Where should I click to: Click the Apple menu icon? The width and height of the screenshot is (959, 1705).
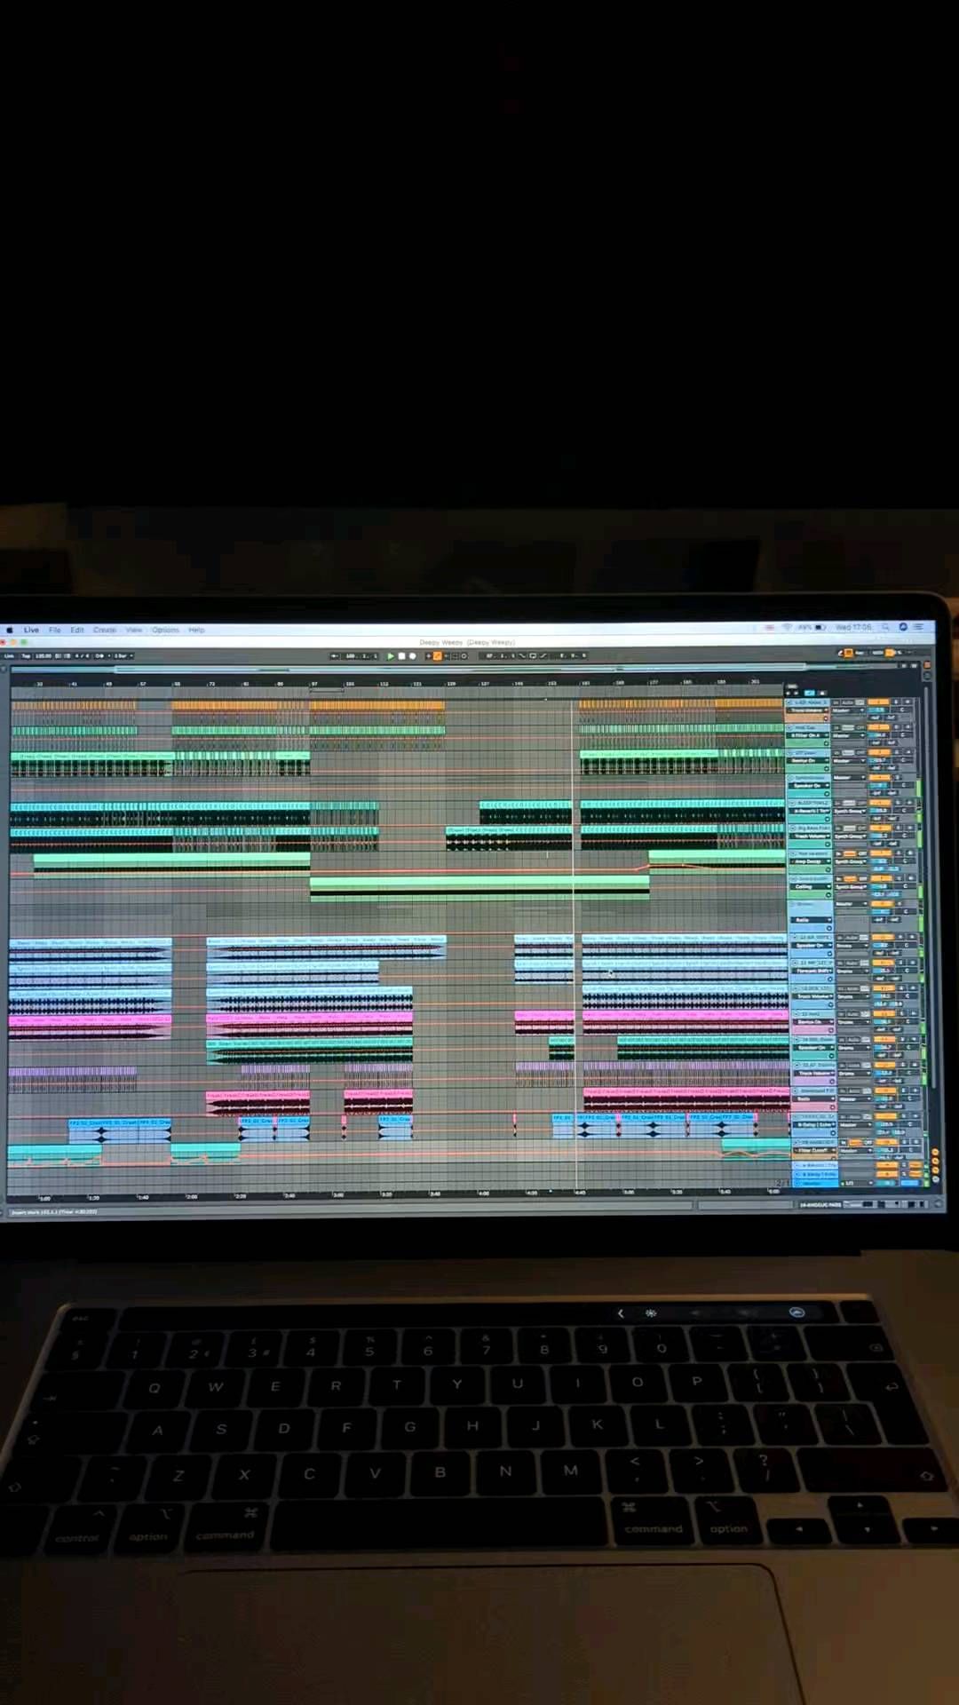click(x=10, y=630)
